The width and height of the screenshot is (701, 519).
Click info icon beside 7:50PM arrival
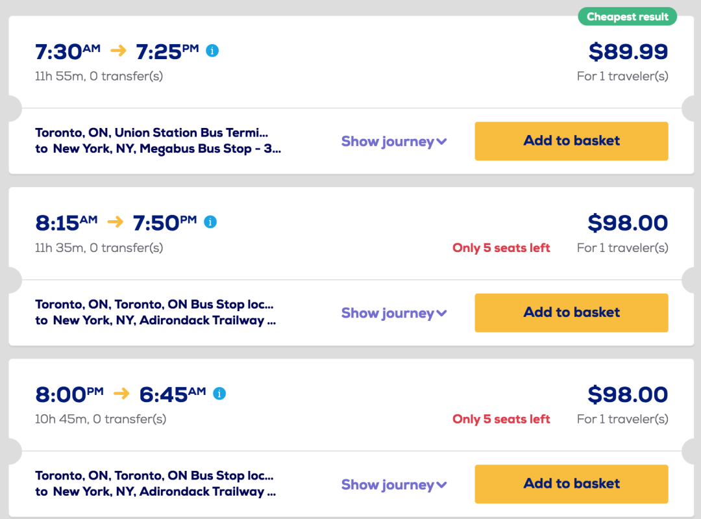pos(210,222)
